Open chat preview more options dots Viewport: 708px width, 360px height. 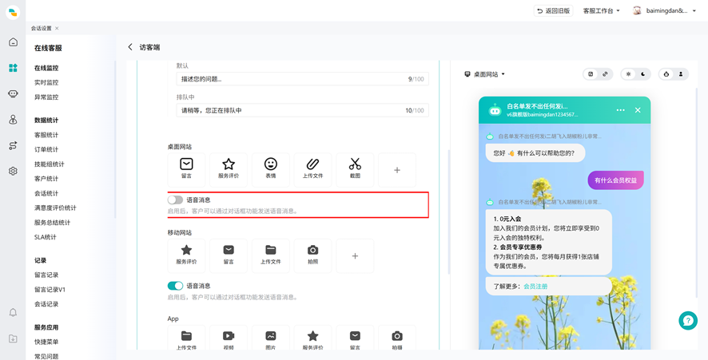620,110
